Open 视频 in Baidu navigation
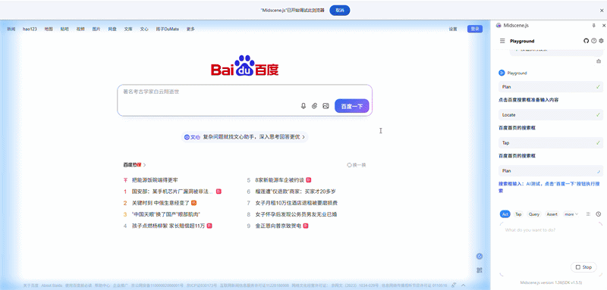 tap(80, 29)
